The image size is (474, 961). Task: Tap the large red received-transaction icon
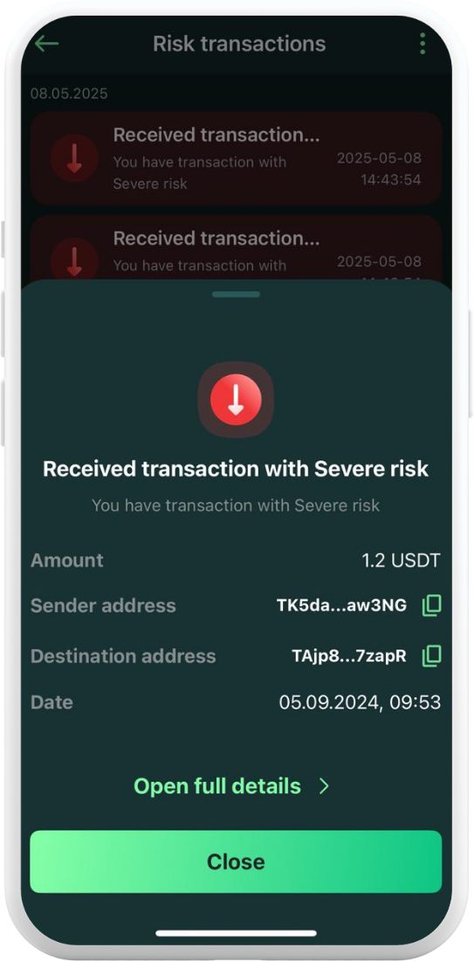[236, 399]
